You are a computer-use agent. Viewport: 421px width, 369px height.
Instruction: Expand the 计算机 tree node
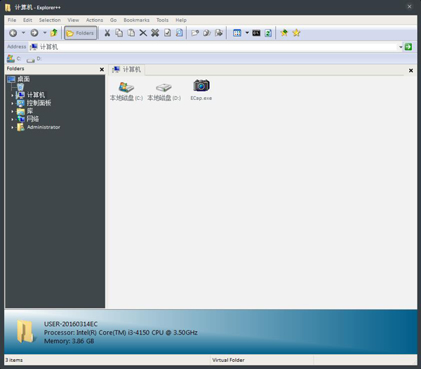12,95
